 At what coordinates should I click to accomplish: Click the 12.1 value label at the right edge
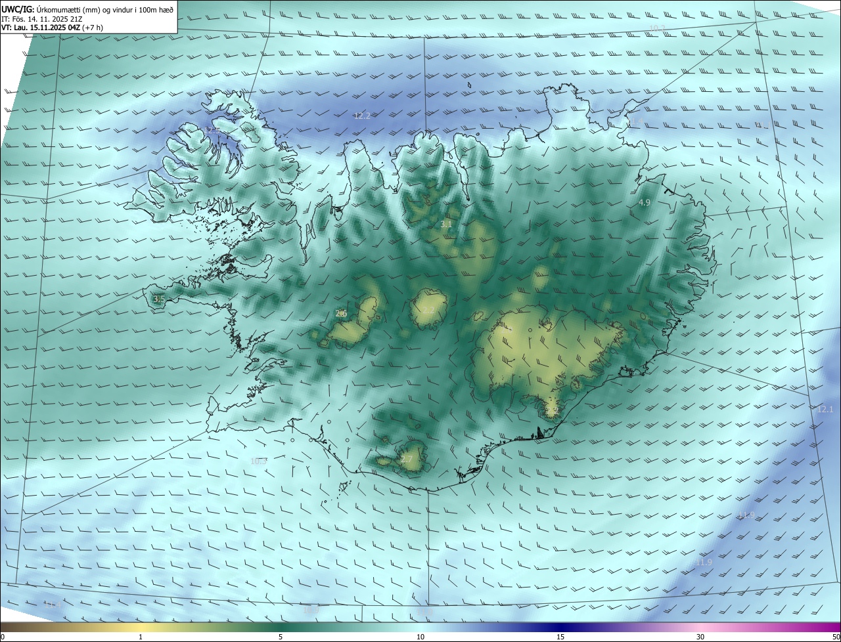click(825, 409)
